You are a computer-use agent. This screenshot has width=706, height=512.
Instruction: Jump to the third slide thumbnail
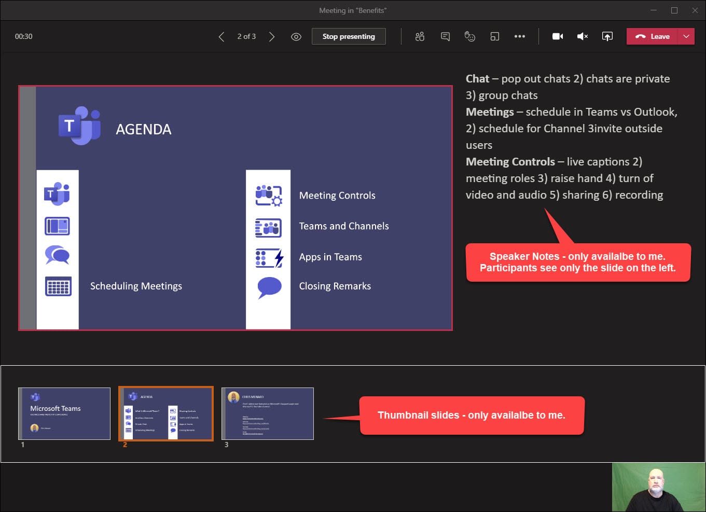(268, 413)
